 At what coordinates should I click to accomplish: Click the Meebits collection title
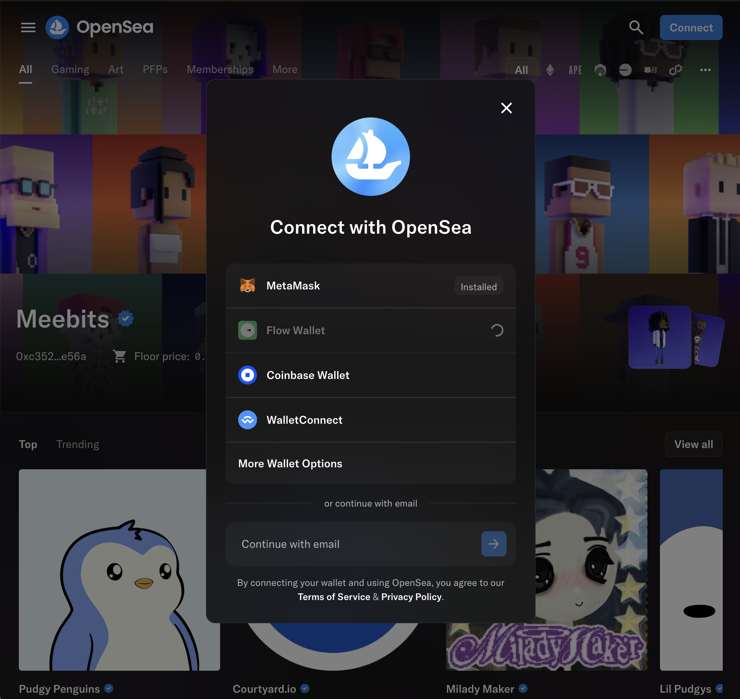click(63, 318)
